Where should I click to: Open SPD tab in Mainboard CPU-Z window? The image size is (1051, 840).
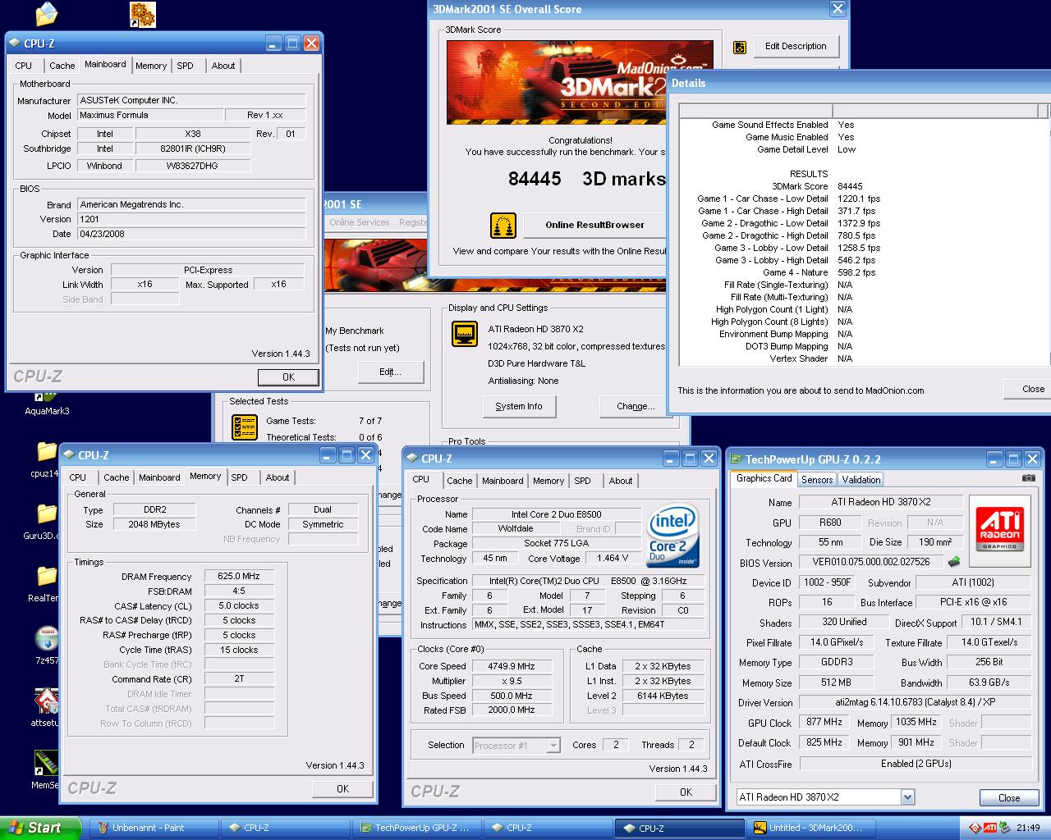tap(186, 66)
